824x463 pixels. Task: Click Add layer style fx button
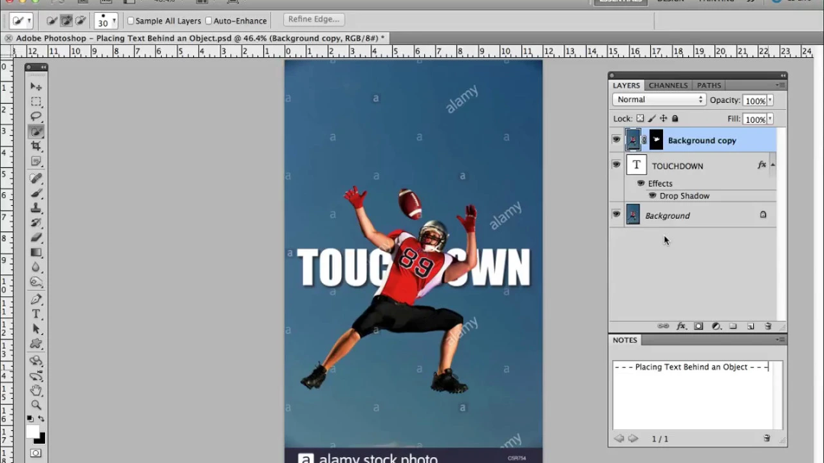click(681, 327)
